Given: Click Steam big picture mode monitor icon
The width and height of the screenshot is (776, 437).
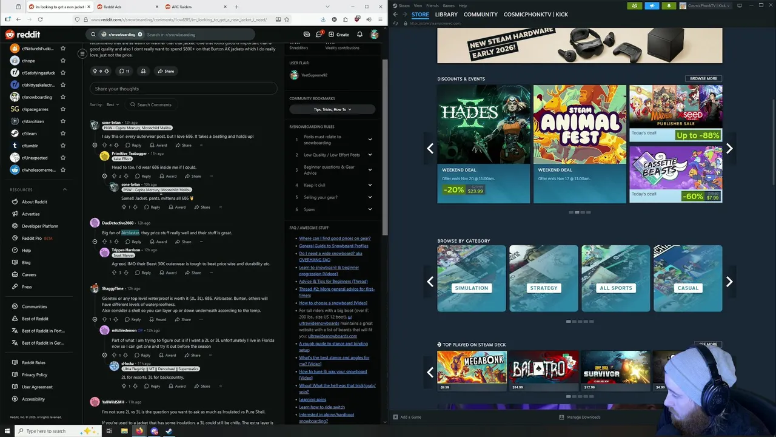Looking at the screenshot, I should [739, 5].
